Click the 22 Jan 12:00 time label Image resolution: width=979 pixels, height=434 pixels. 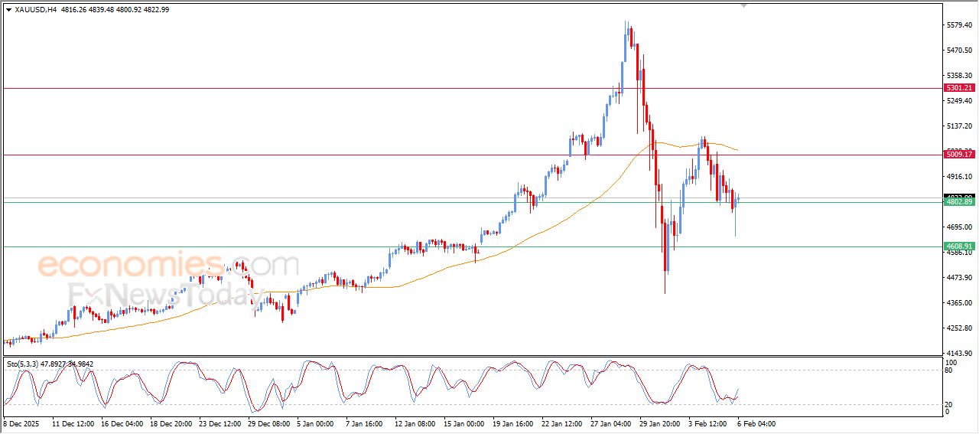(x=562, y=423)
